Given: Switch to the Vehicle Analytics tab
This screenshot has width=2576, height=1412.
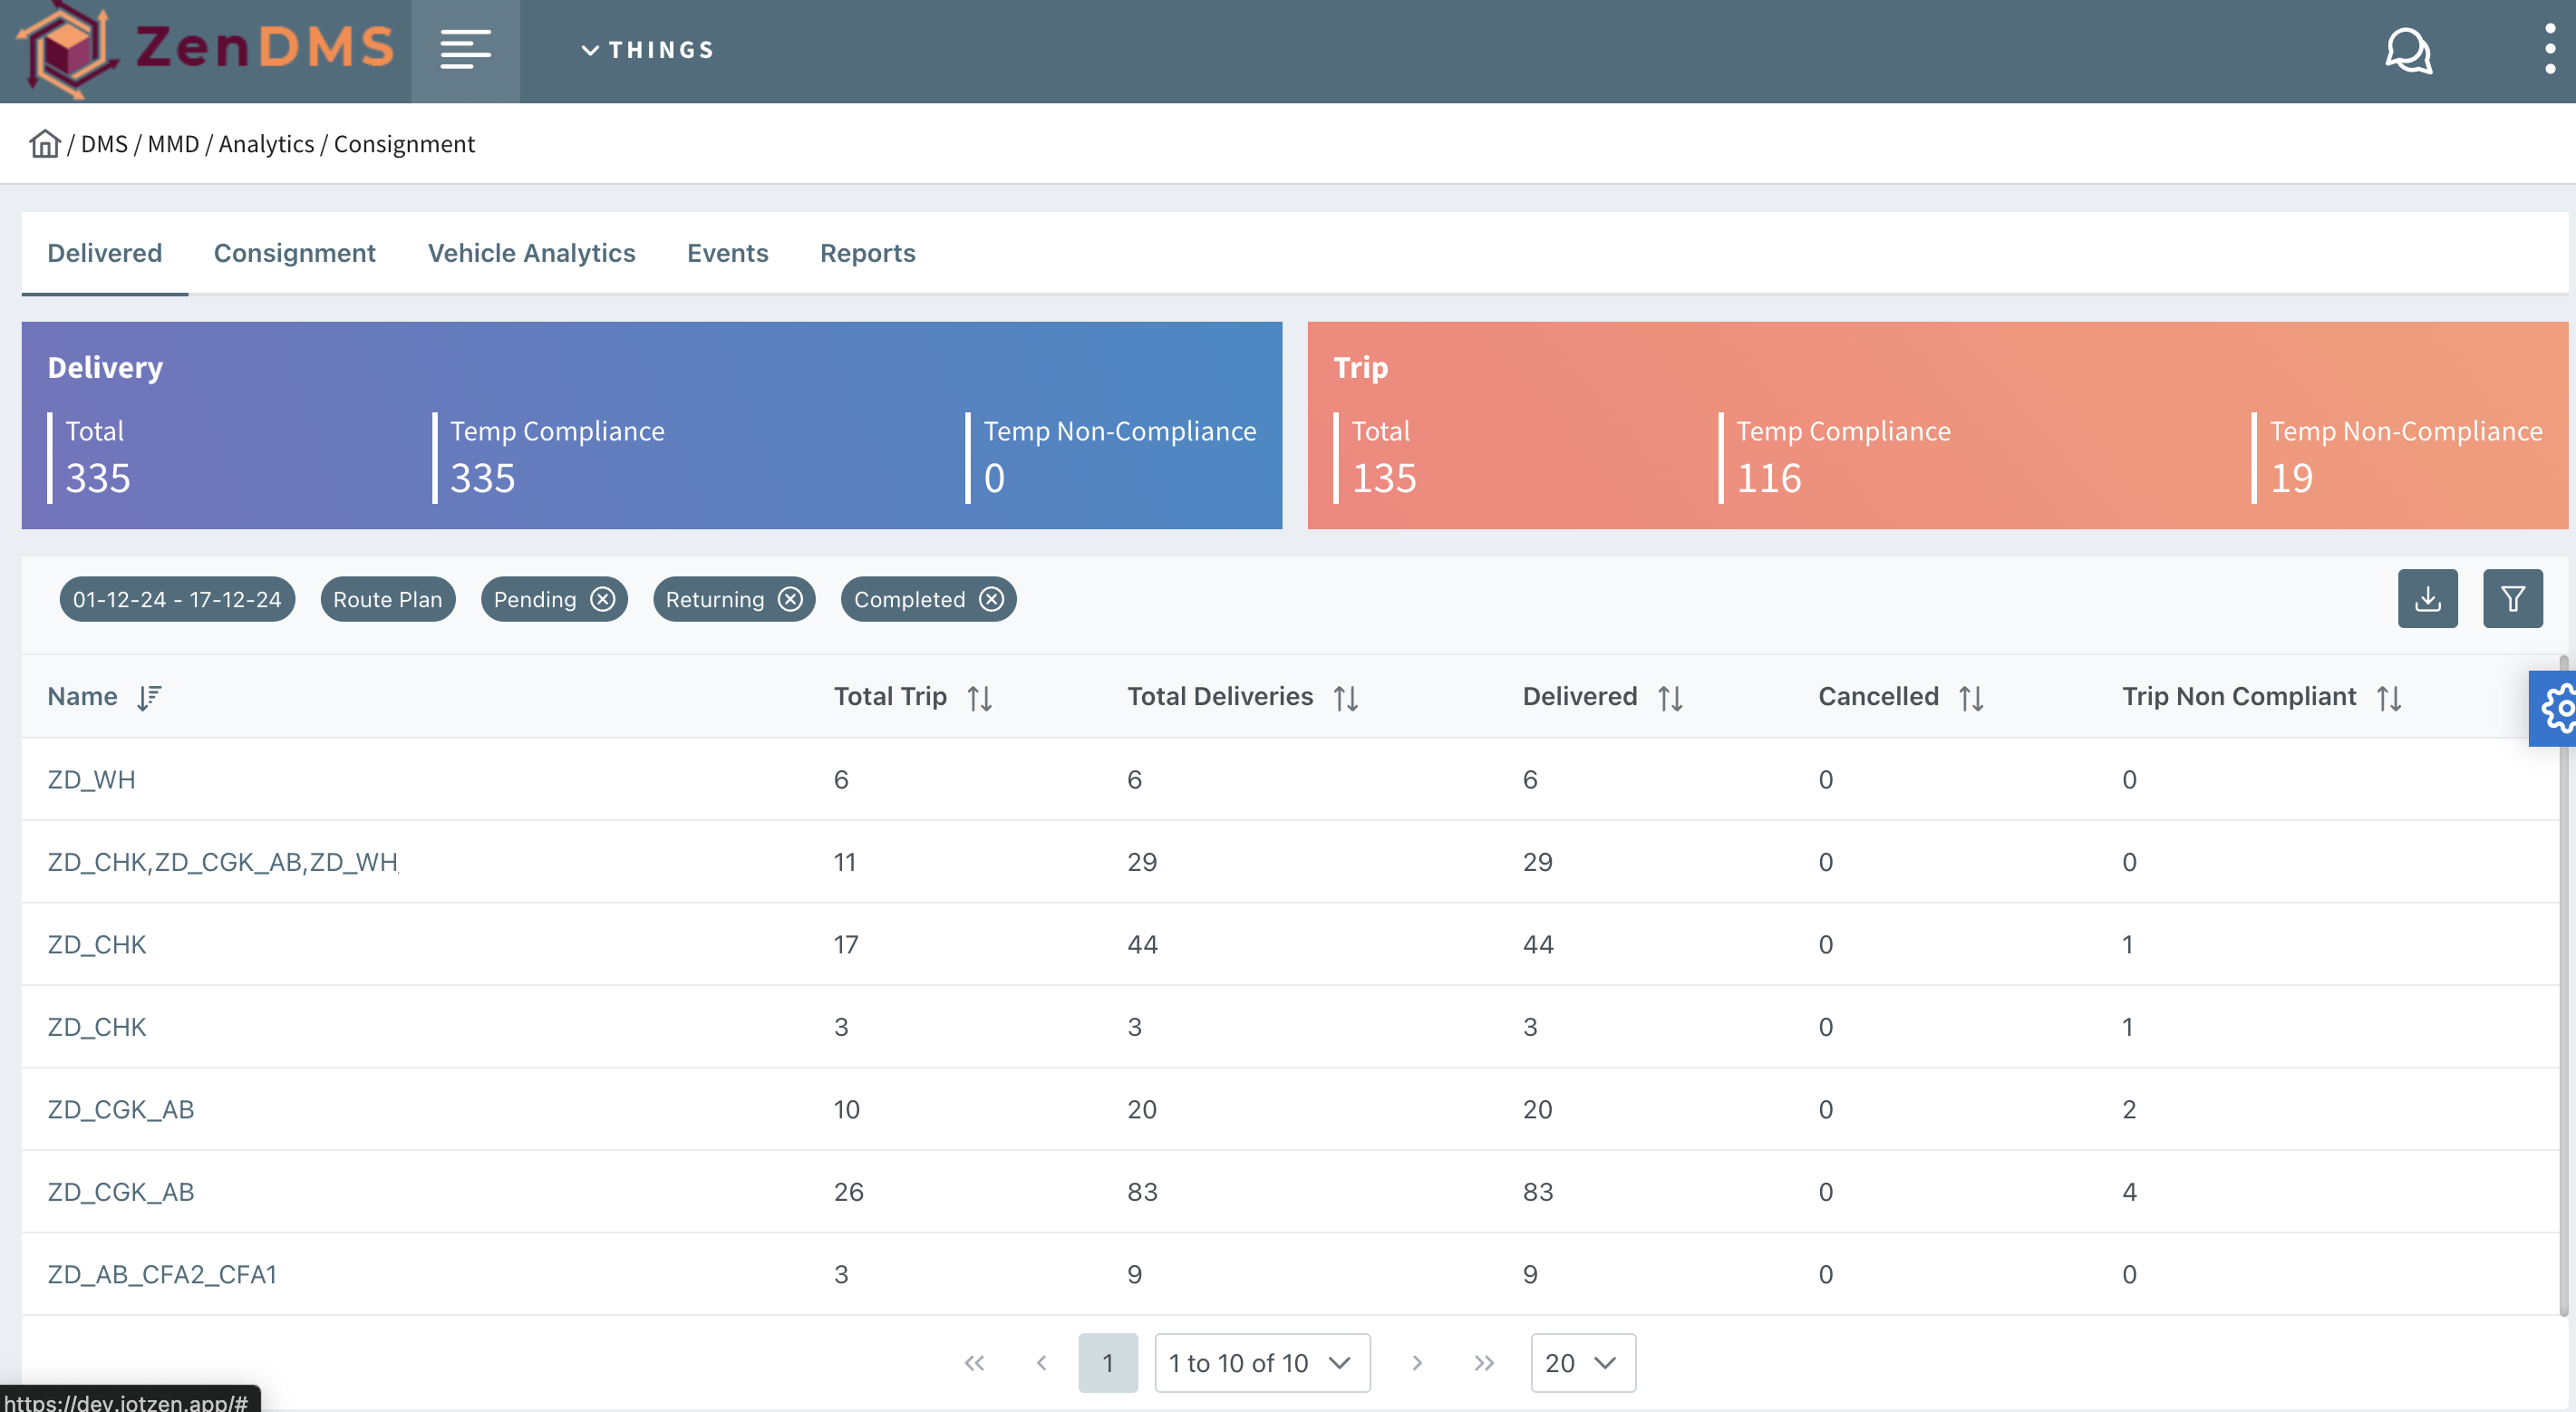Looking at the screenshot, I should [x=531, y=253].
